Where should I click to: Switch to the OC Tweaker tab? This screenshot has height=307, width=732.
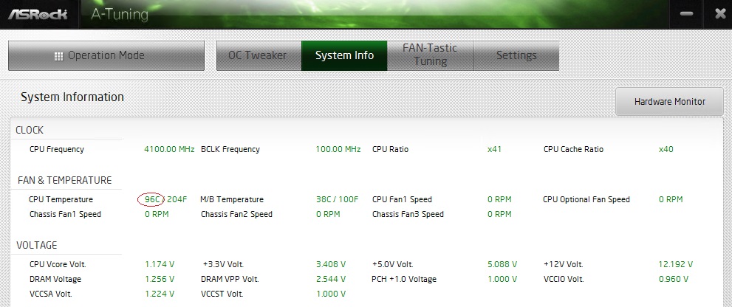click(259, 55)
